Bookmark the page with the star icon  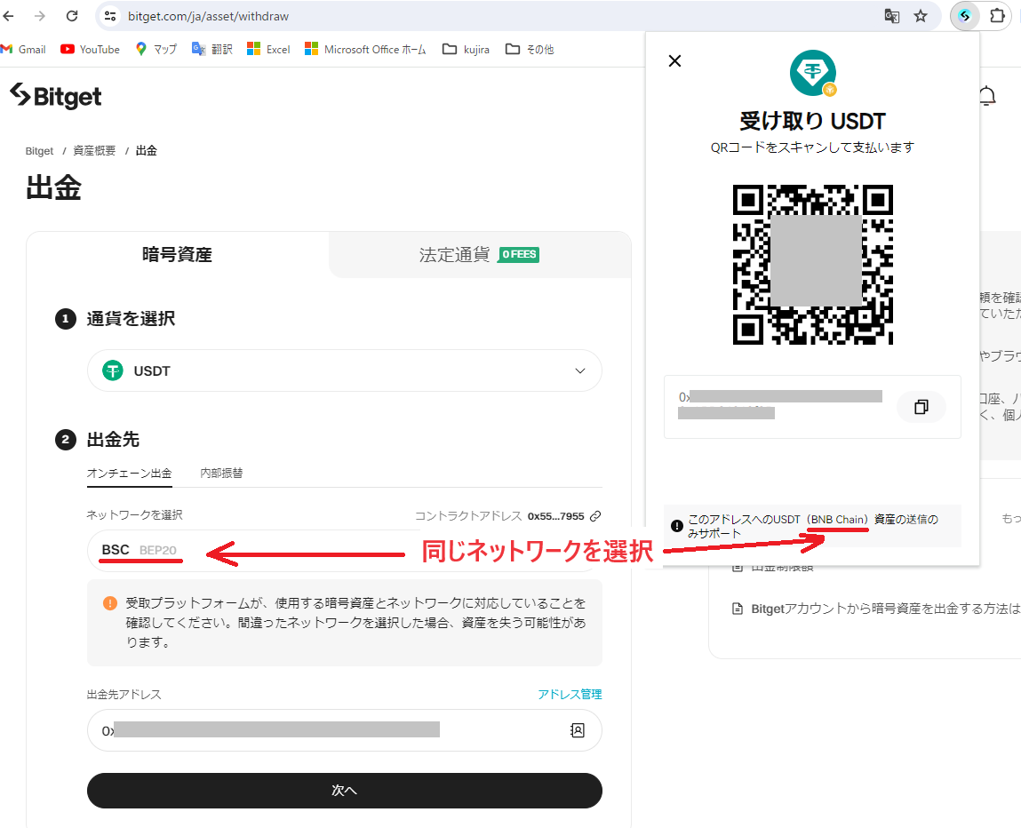[x=921, y=16]
